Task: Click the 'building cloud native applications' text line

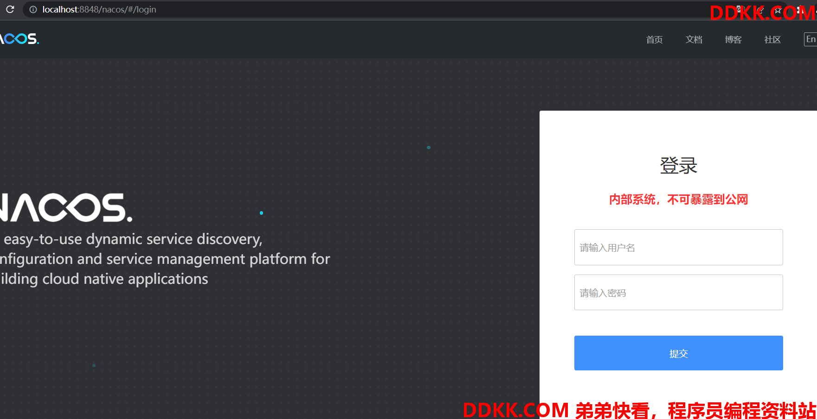Action: [x=104, y=279]
